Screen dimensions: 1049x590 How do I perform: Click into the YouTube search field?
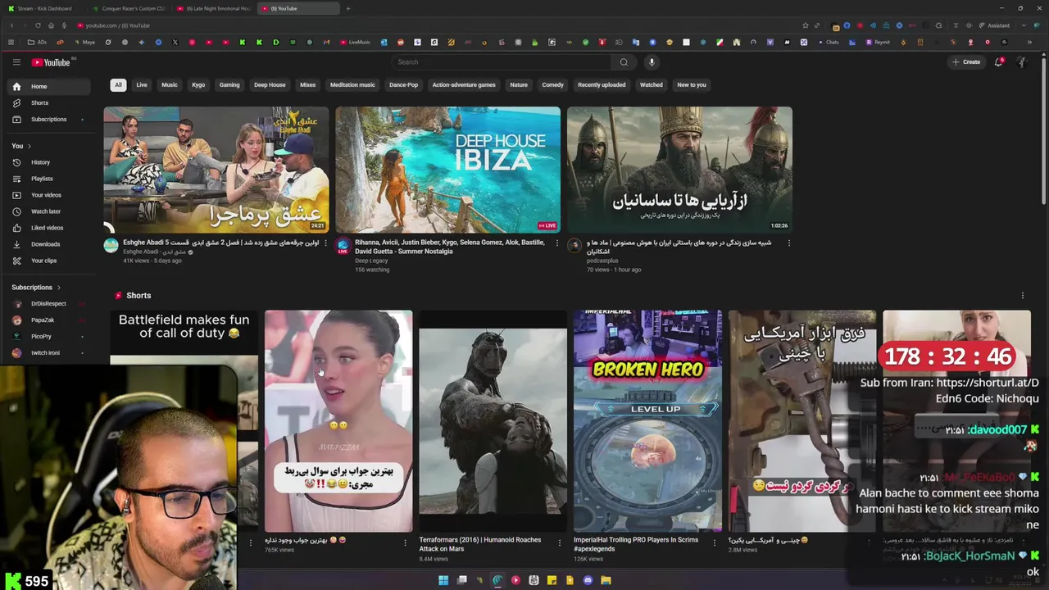tap(501, 62)
